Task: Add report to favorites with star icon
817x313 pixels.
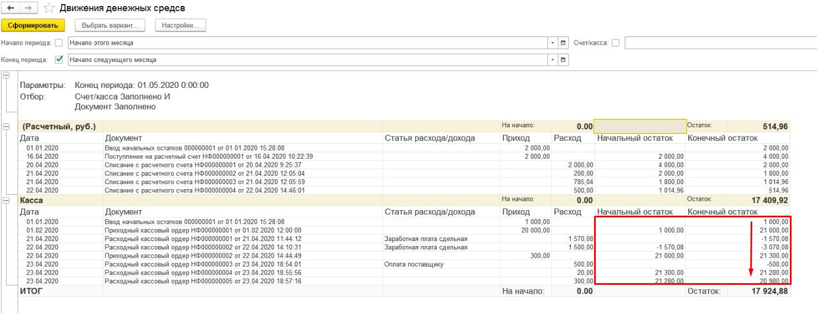Action: pos(49,8)
